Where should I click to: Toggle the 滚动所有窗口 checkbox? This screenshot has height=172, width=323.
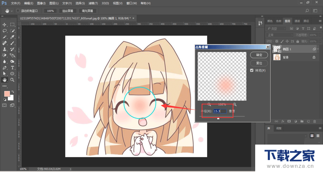pyautogui.click(x=18, y=11)
